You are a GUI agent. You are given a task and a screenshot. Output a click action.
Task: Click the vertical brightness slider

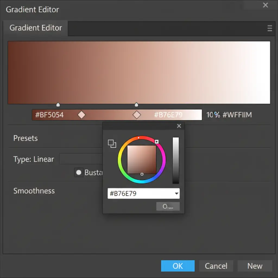pyautogui.click(x=176, y=160)
